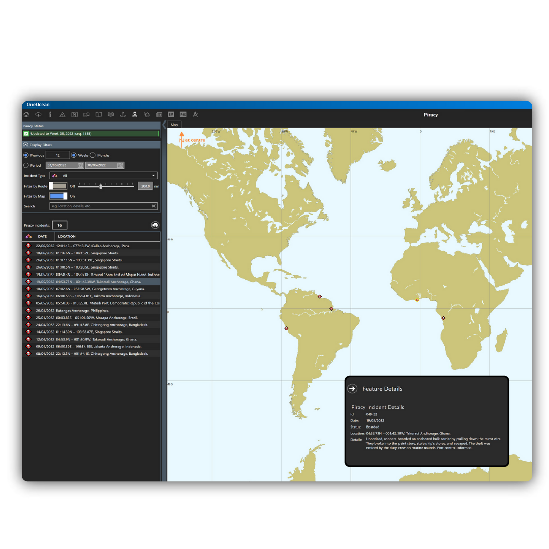The image size is (549, 549).
Task: Select the Period radio button
Action: [x=26, y=165]
